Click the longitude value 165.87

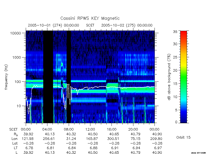pyautogui.click(x=92, y=139)
